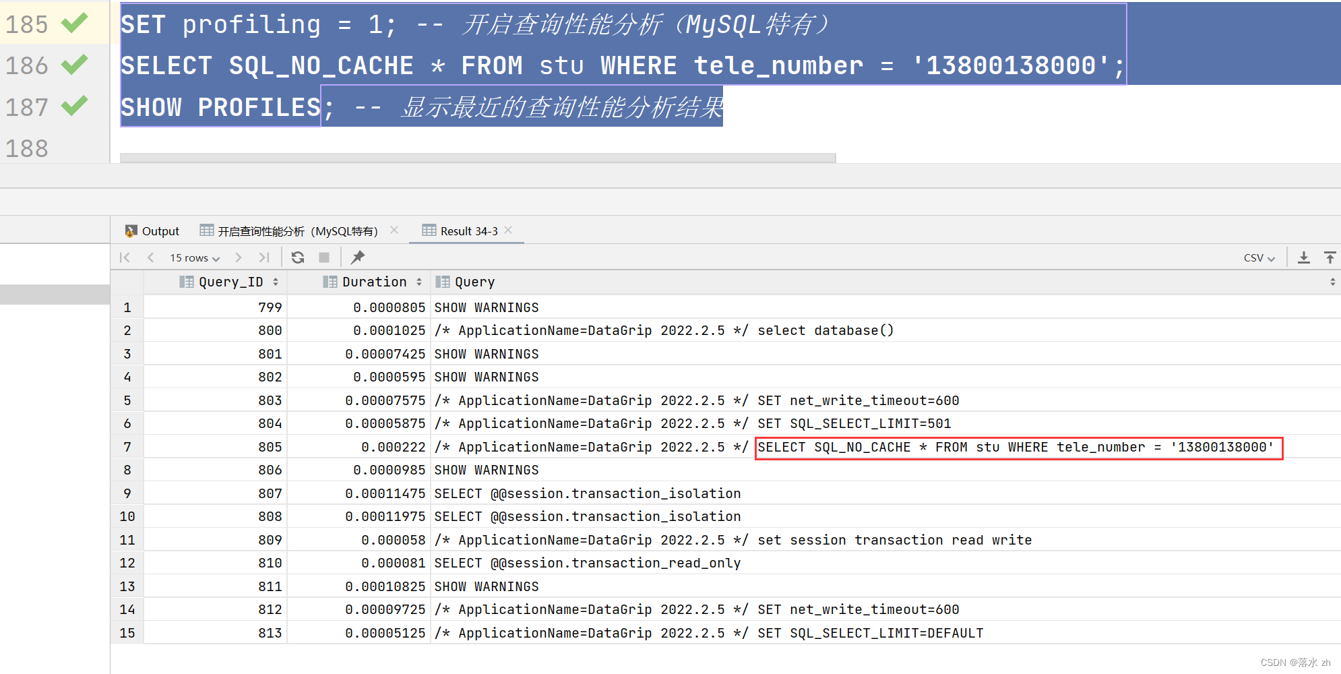Viewport: 1341px width, 674px height.
Task: Sort by the Query_ID column arrows
Action: point(276,282)
